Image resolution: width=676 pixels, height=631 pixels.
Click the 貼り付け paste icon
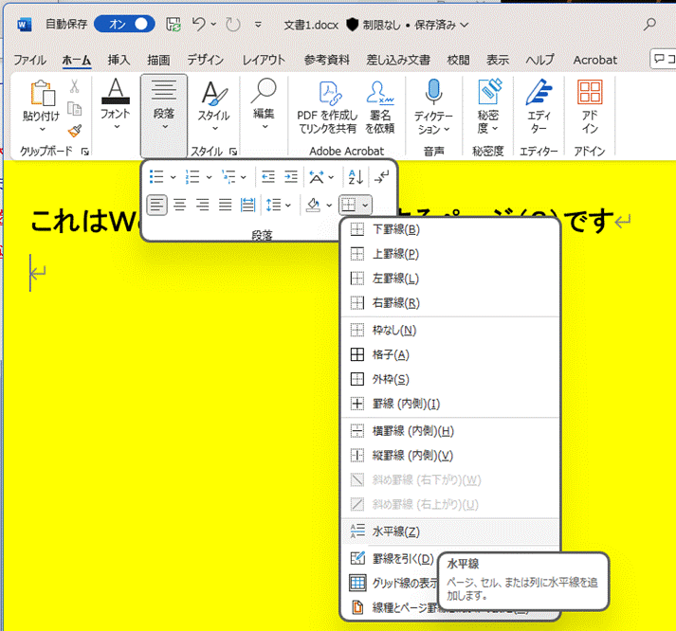click(x=43, y=93)
